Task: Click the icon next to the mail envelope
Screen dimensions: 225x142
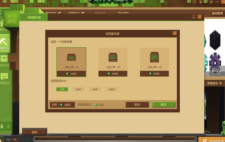Action: [x=201, y=2]
